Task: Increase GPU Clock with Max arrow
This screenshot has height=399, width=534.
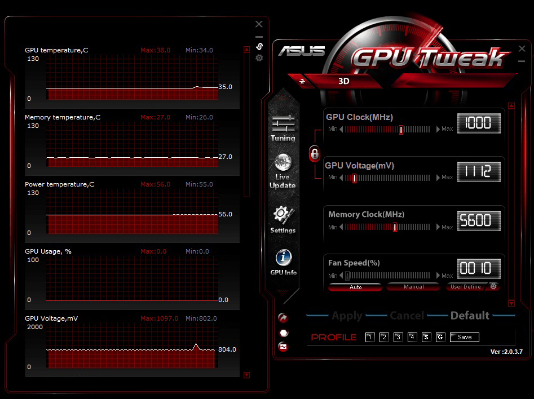Action: [438, 129]
